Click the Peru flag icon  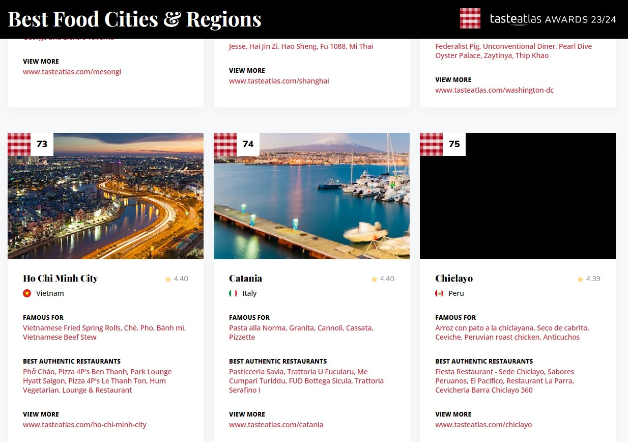(439, 293)
